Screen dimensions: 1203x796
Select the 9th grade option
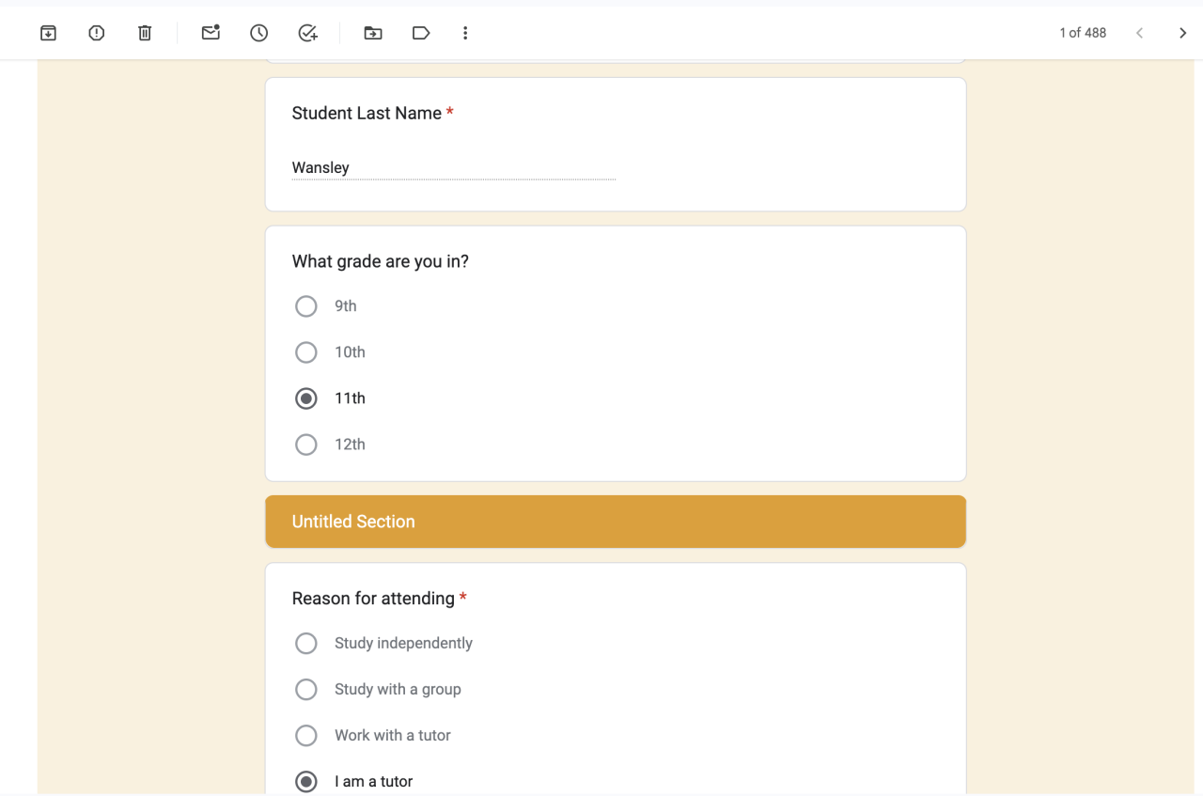(306, 306)
